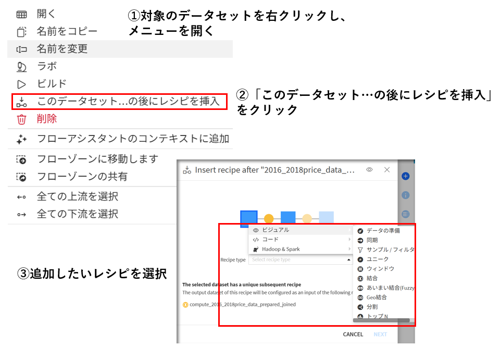Open the Recipe type dropdown

(300, 259)
